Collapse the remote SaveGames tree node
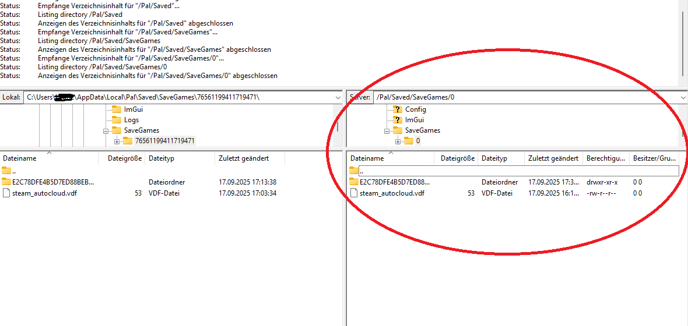This screenshot has height=326, width=688. click(387, 130)
